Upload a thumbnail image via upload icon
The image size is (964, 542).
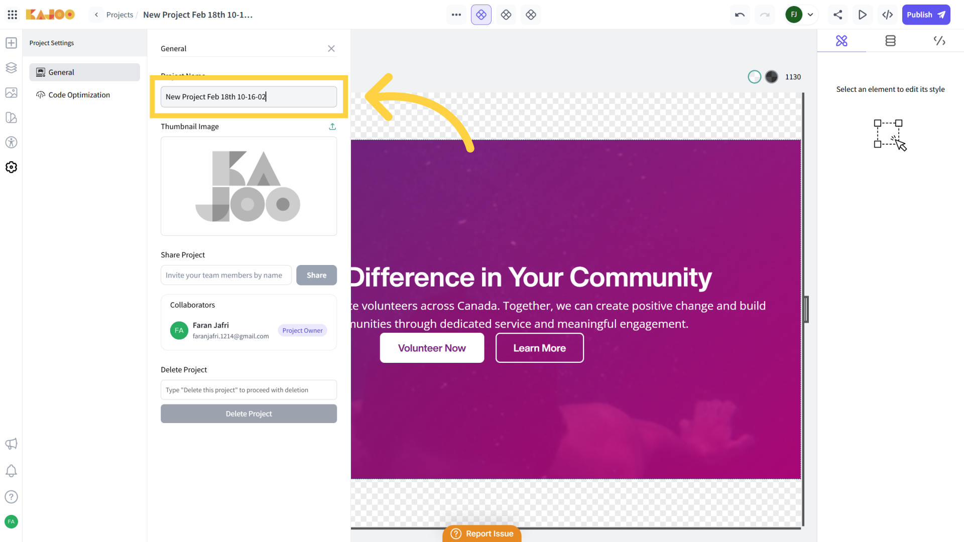click(x=332, y=126)
